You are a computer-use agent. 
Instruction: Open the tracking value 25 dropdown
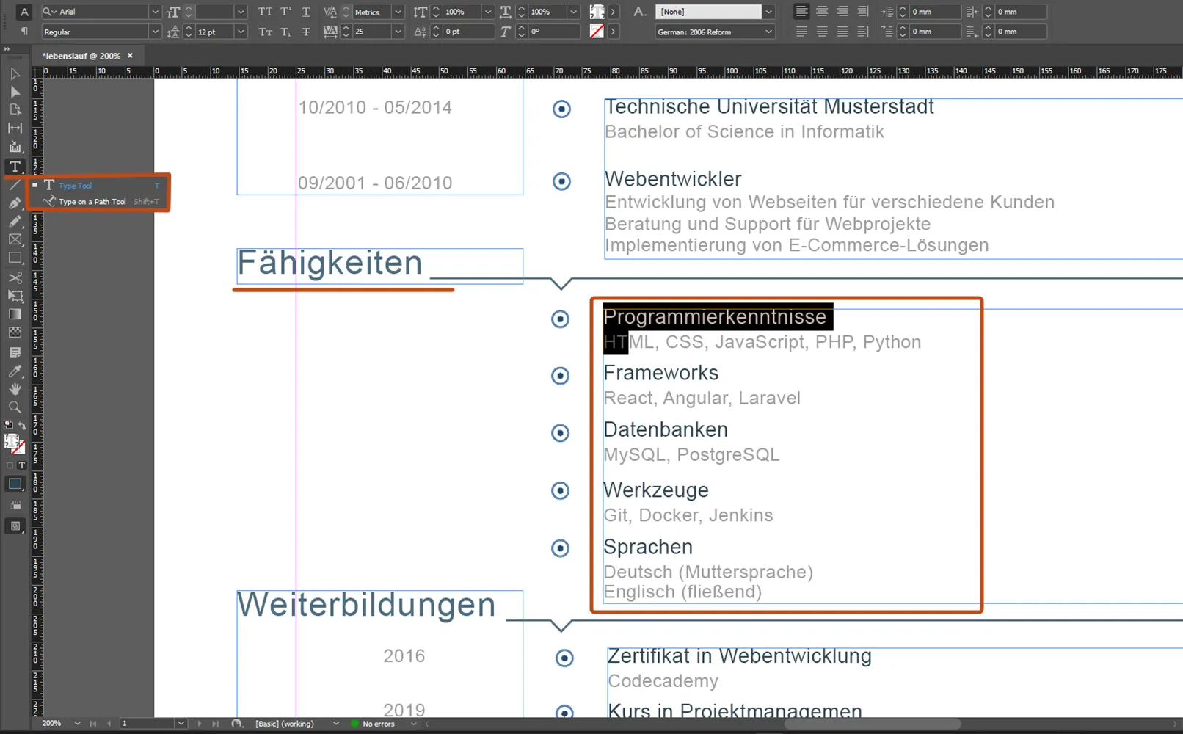398,32
